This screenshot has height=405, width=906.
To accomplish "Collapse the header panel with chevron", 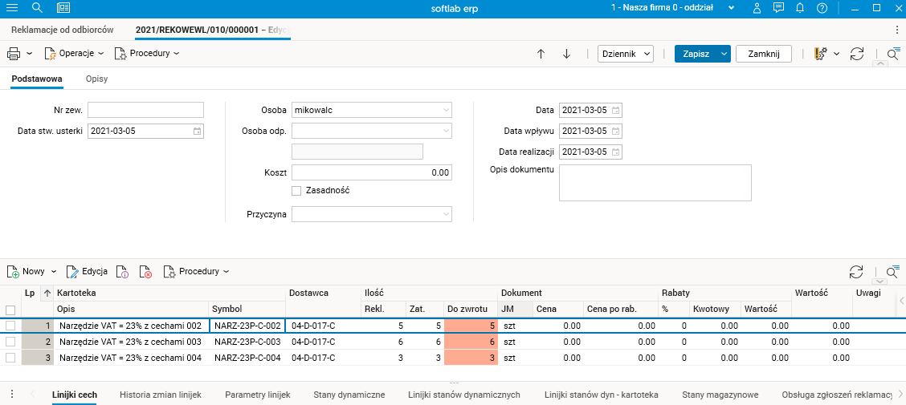I will point(879,63).
